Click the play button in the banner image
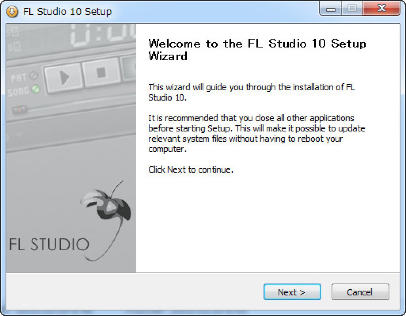This screenshot has width=406, height=316. [x=64, y=77]
